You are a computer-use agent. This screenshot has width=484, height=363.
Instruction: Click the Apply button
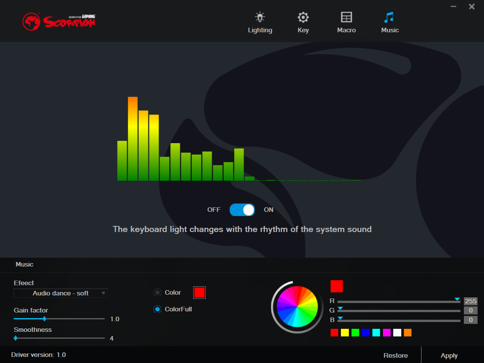click(x=449, y=355)
